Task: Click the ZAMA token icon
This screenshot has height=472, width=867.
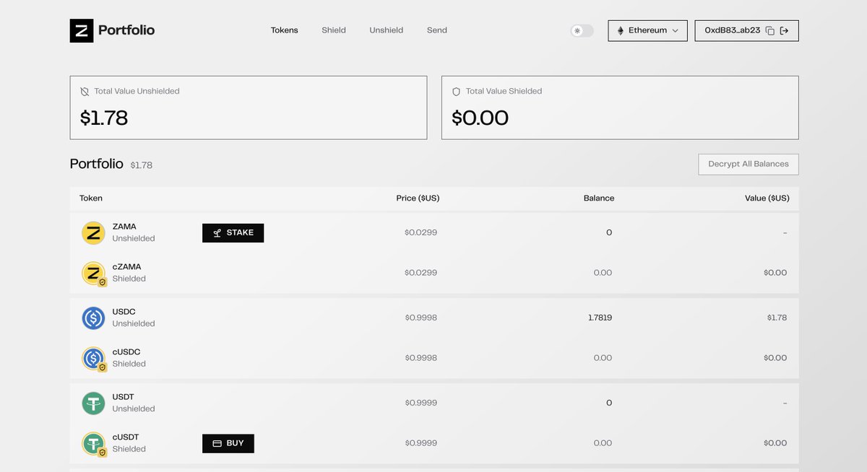Action: (93, 232)
